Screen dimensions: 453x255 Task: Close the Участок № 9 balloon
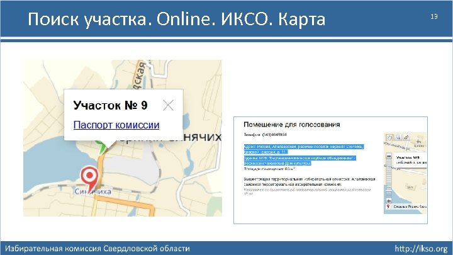[168, 106]
